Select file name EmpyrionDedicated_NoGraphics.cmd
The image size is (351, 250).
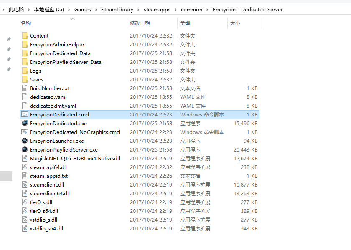74,132
